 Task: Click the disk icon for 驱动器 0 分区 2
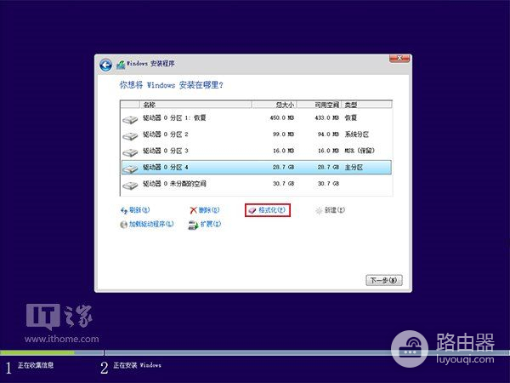[130, 136]
